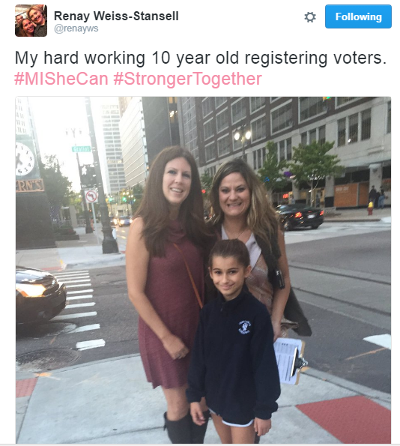This screenshot has height=446, width=400.
Task: Open the gear settings menu icon
Action: pos(310,17)
